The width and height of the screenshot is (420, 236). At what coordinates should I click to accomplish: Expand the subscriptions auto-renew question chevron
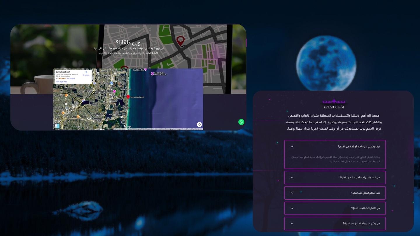click(x=292, y=208)
